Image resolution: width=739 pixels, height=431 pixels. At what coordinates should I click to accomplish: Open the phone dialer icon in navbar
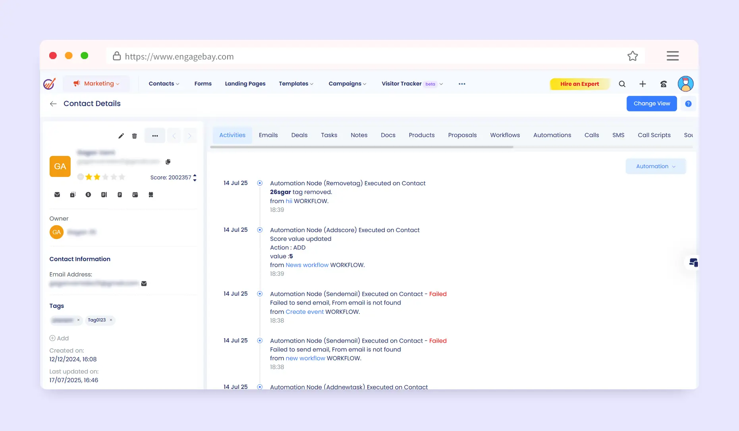663,84
